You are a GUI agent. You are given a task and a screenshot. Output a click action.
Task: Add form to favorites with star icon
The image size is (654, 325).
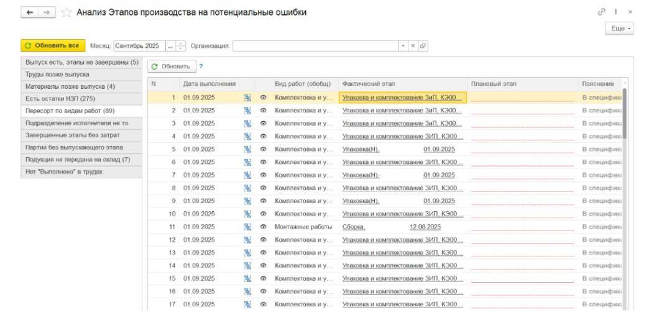[x=67, y=12]
